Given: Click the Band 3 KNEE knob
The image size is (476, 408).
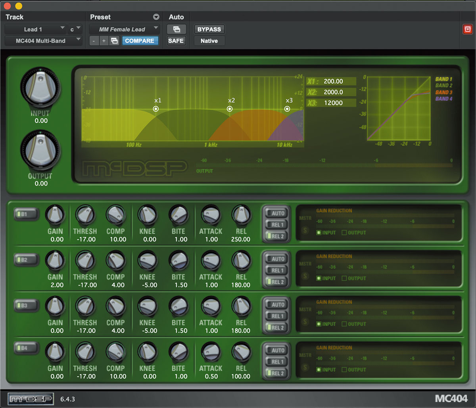Looking at the screenshot, I should tap(147, 306).
